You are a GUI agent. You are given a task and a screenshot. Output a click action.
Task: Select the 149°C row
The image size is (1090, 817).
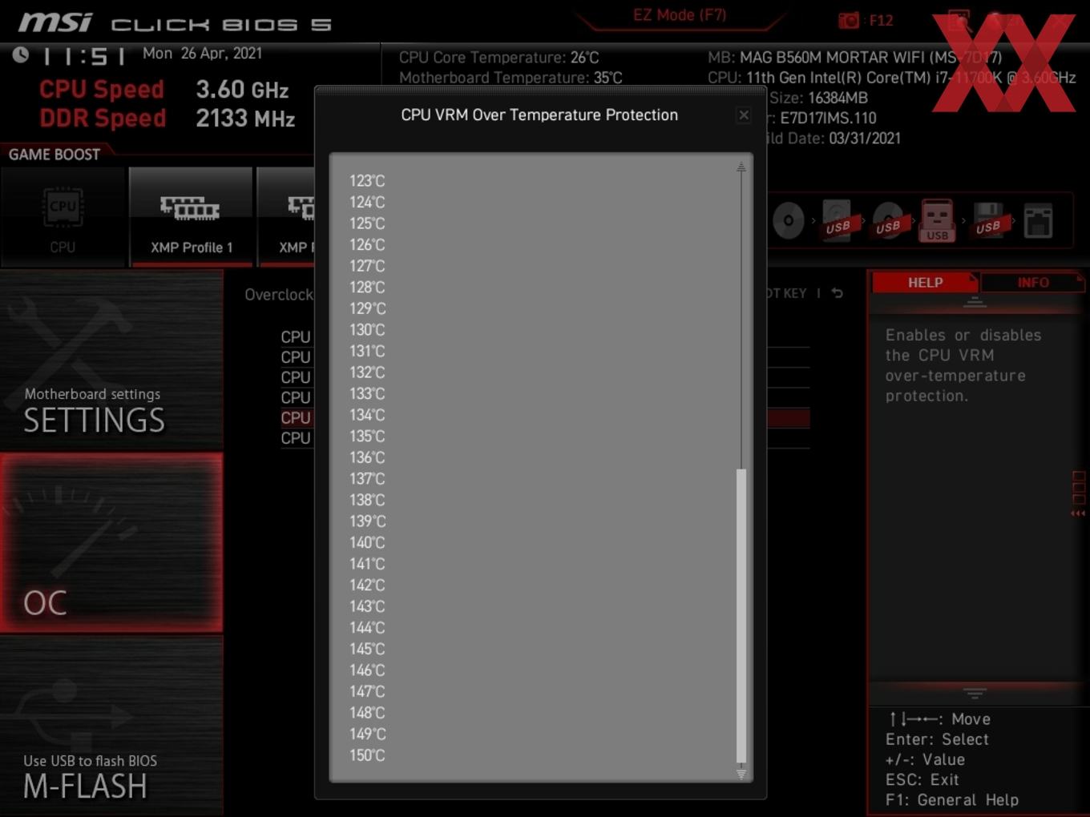[367, 734]
